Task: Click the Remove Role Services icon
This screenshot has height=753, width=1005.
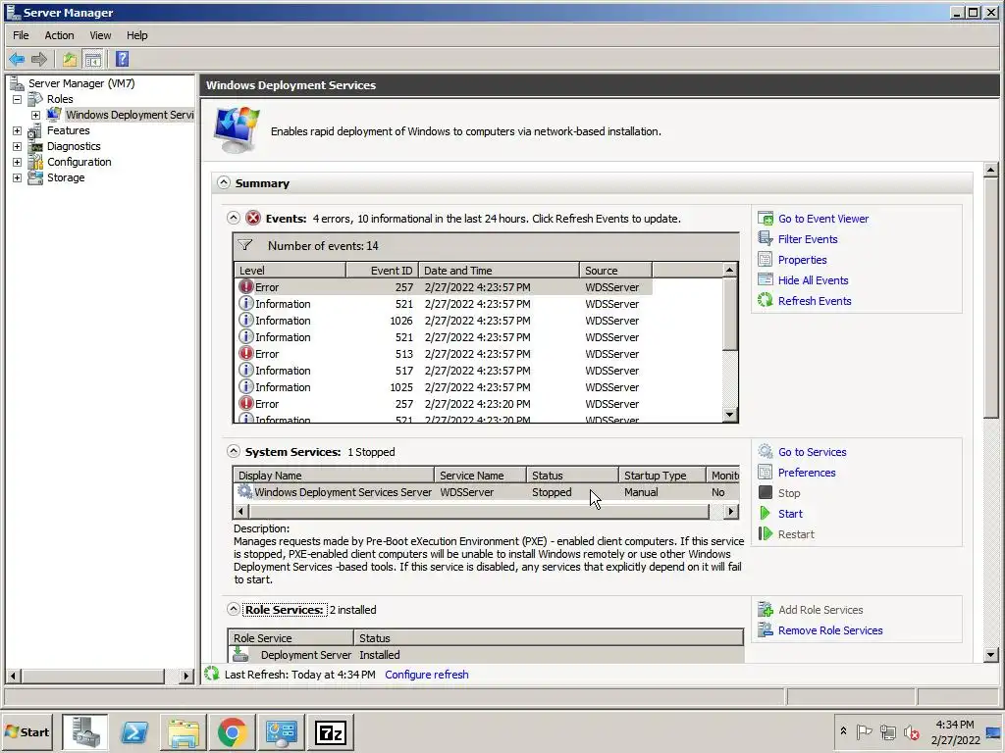Action: (x=766, y=630)
